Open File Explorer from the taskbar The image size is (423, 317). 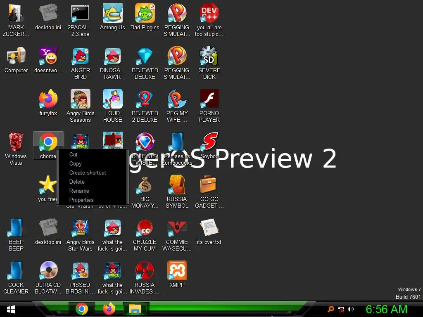pyautogui.click(x=135, y=309)
